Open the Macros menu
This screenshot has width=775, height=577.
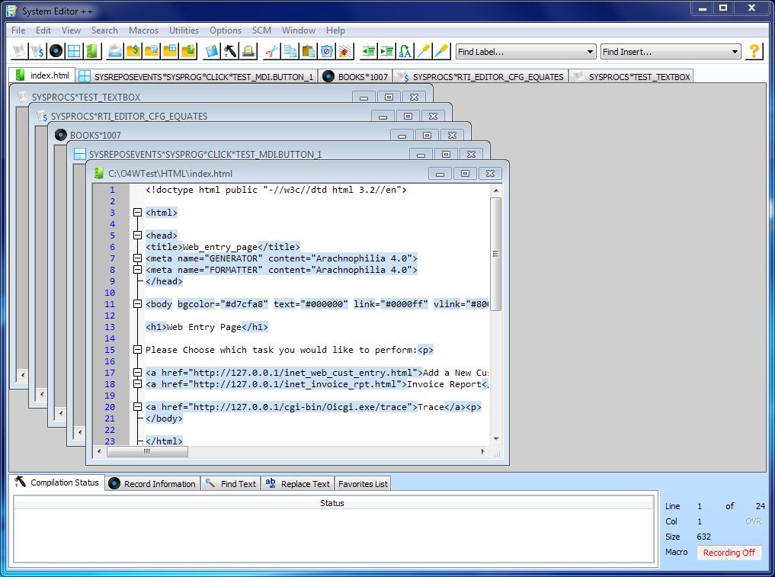[x=143, y=30]
